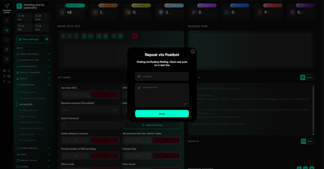Enable the Use base data checkmark toggle
This screenshot has width=324, height=169.
click(75, 95)
